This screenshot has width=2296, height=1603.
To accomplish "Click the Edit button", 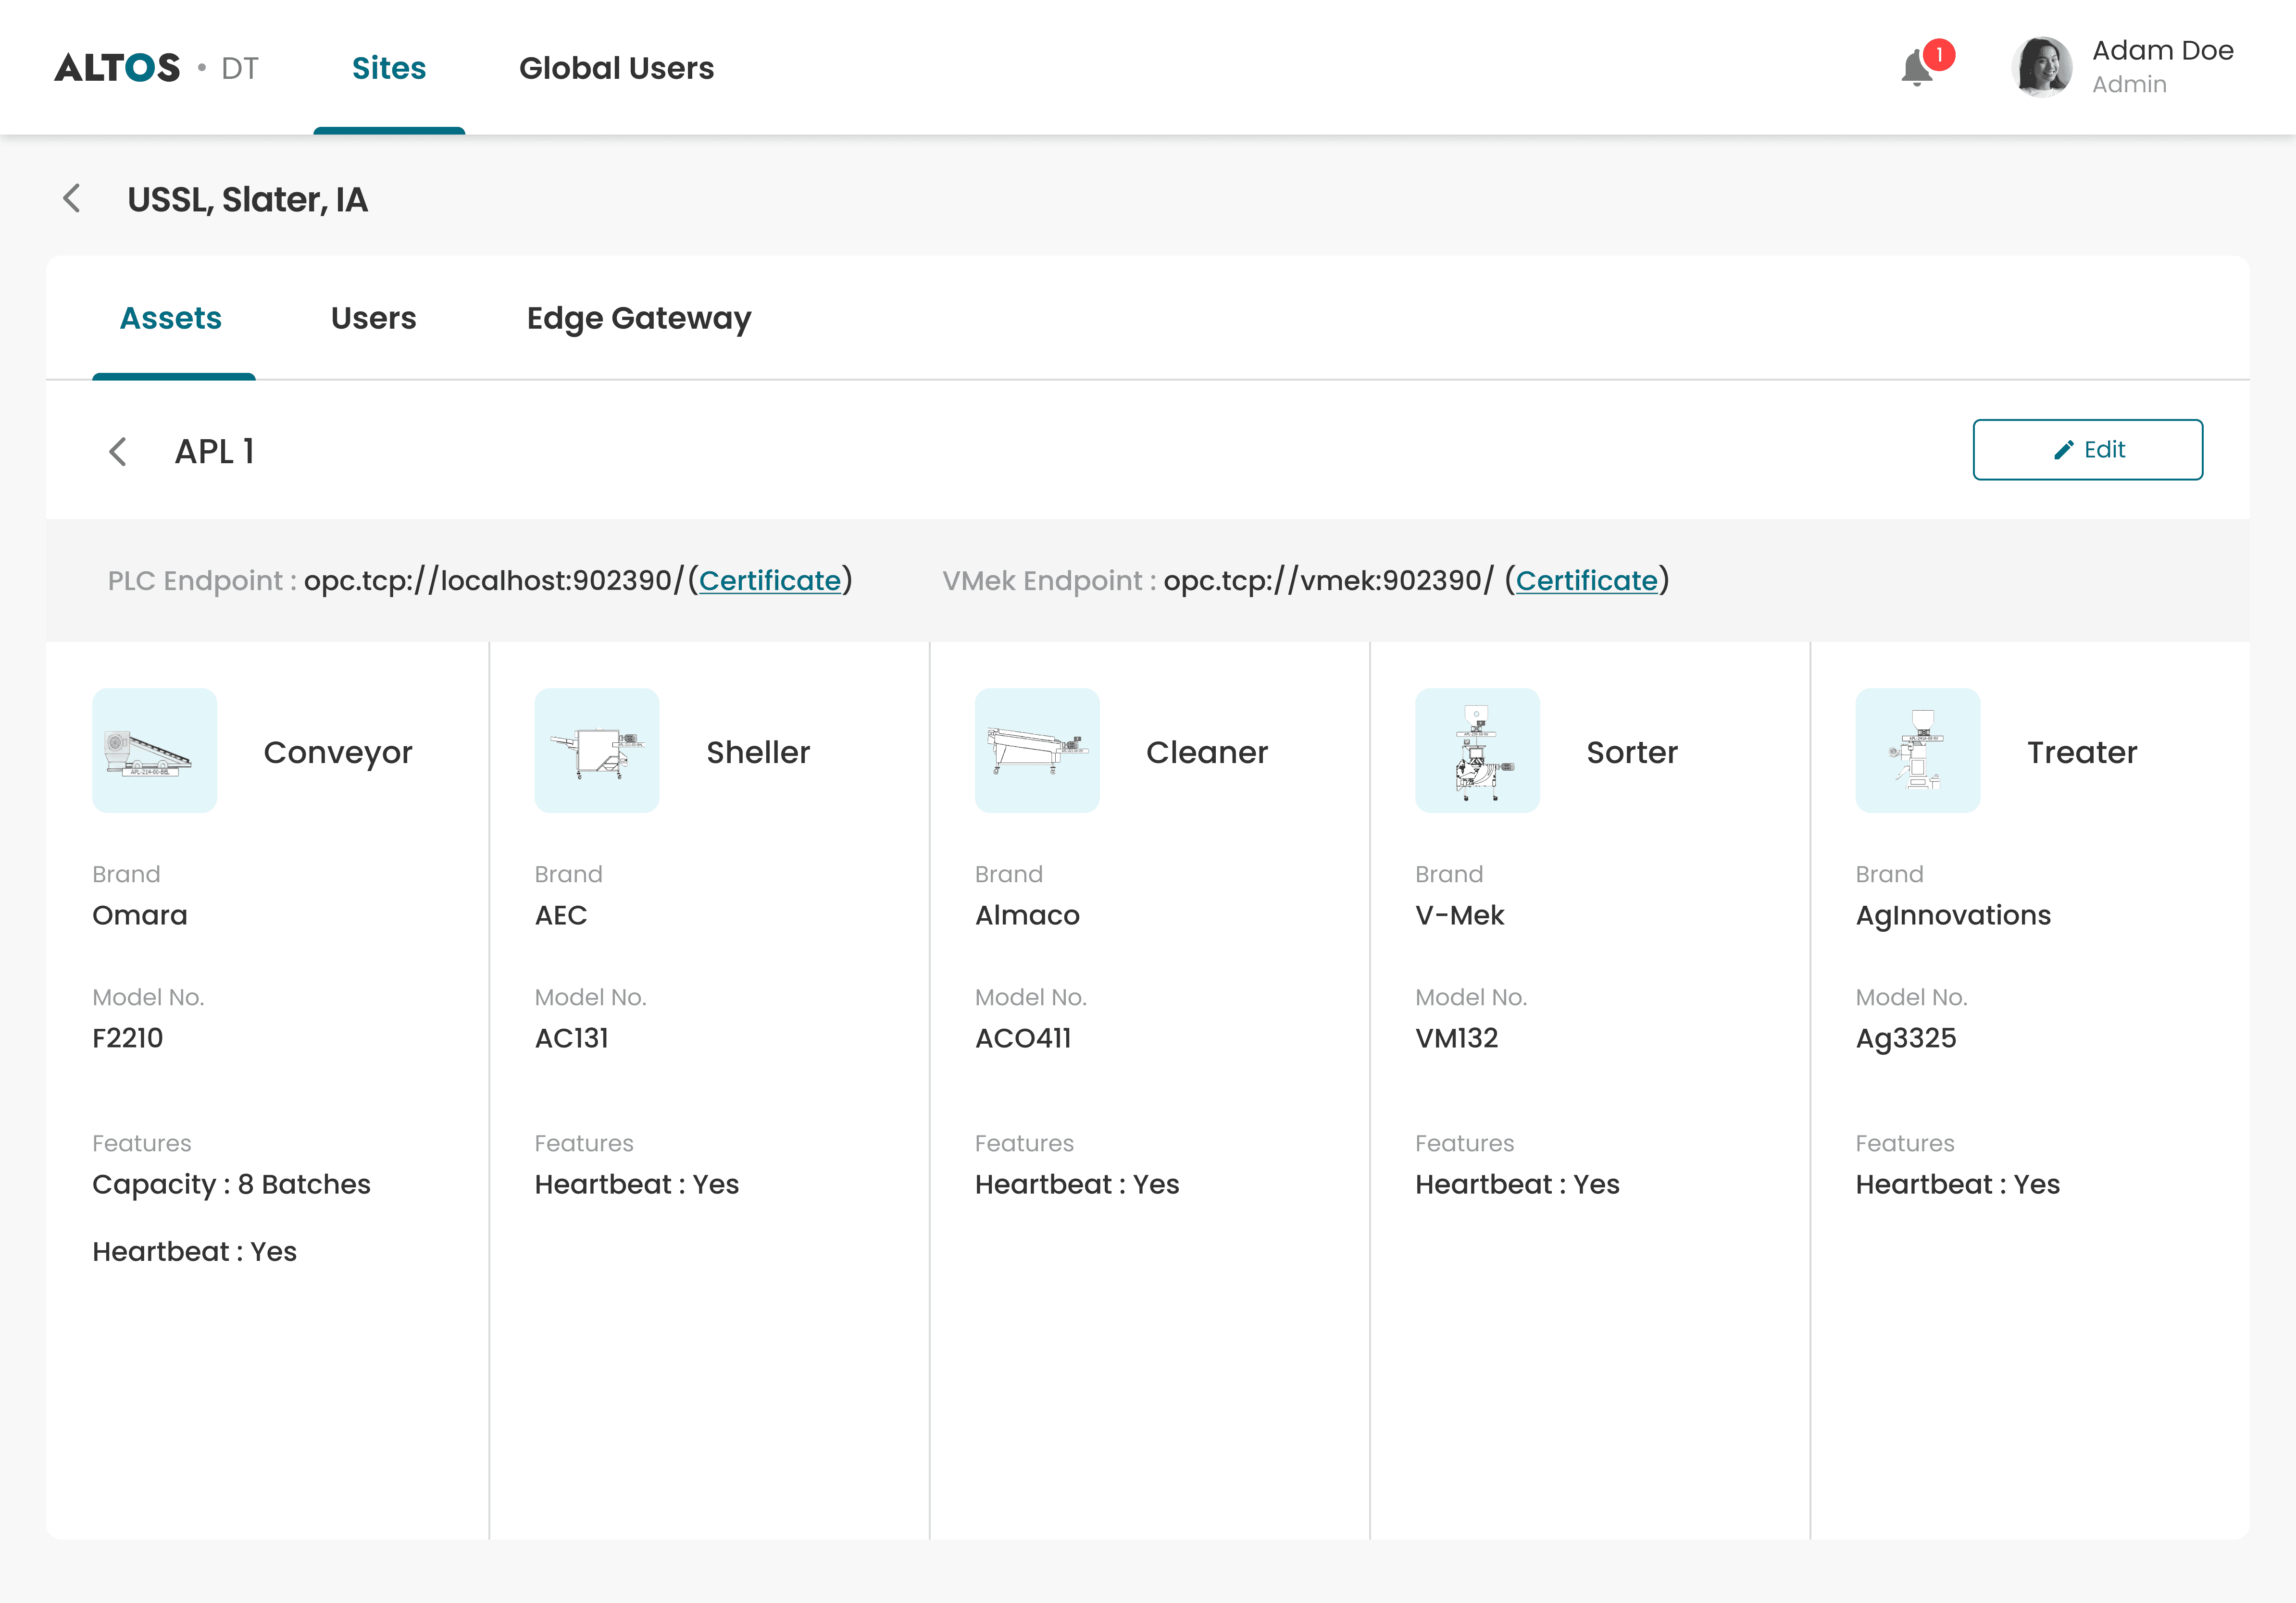I will 2087,450.
